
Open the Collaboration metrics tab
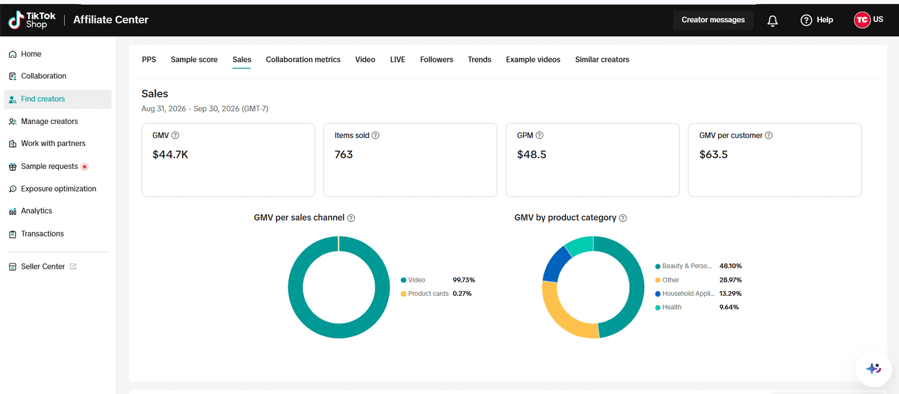303,59
